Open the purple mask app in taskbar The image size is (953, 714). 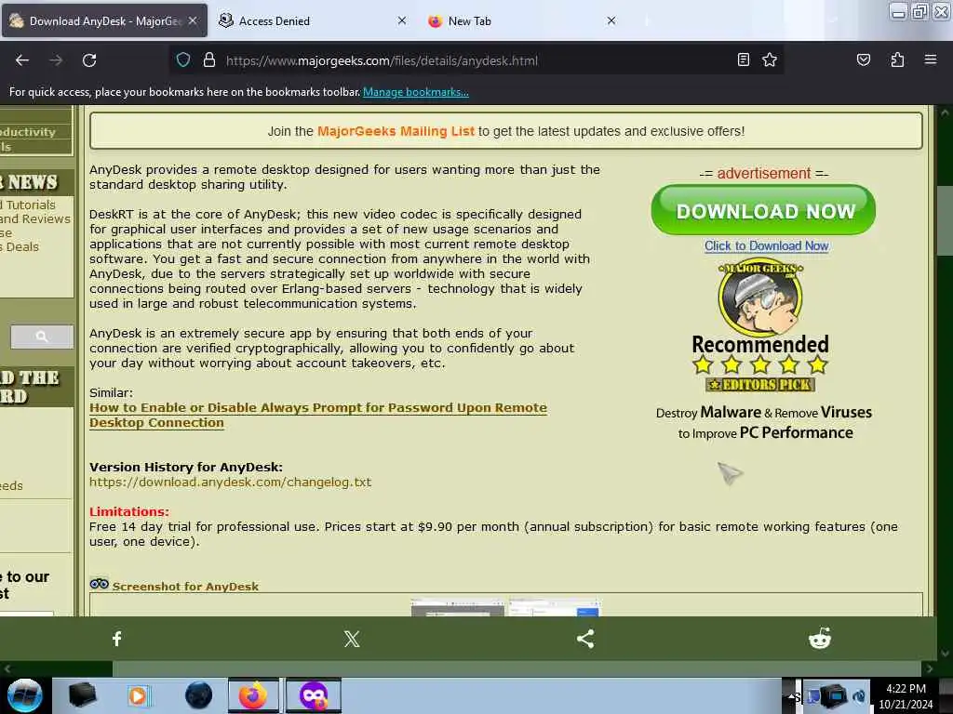(314, 695)
